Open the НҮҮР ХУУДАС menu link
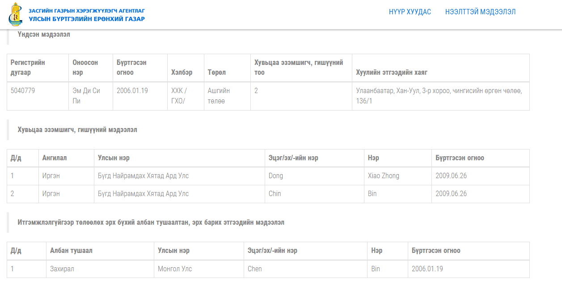 point(410,12)
